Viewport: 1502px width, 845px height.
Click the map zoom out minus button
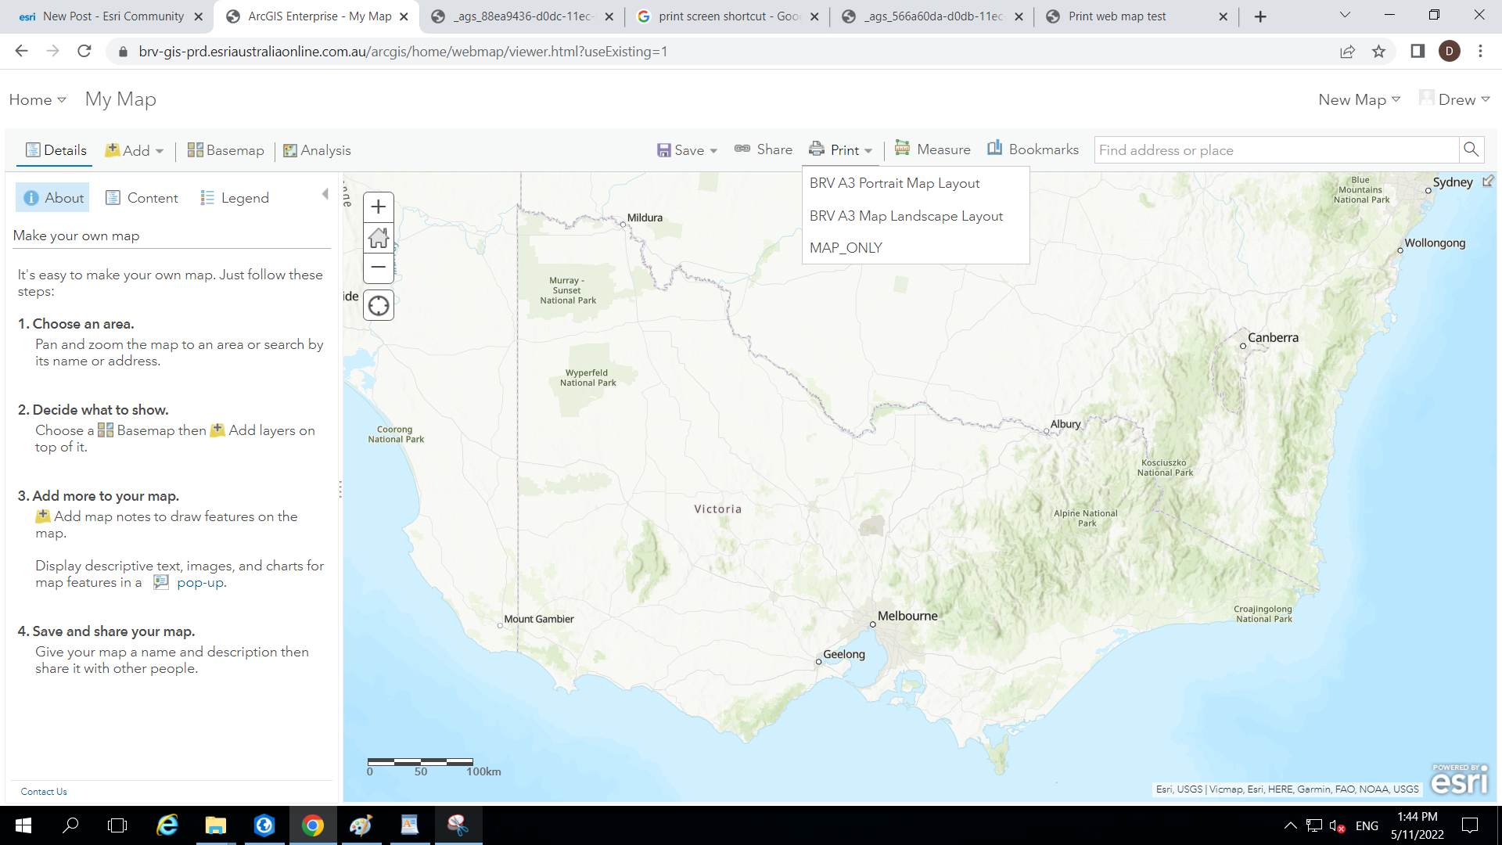(379, 268)
